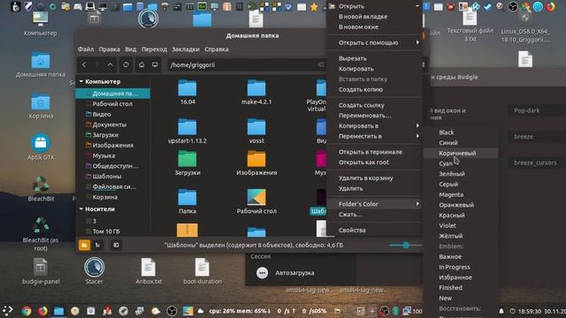Screen dimensions: 566x318
Task: Expand Копировать в submenu
Action: (374, 125)
